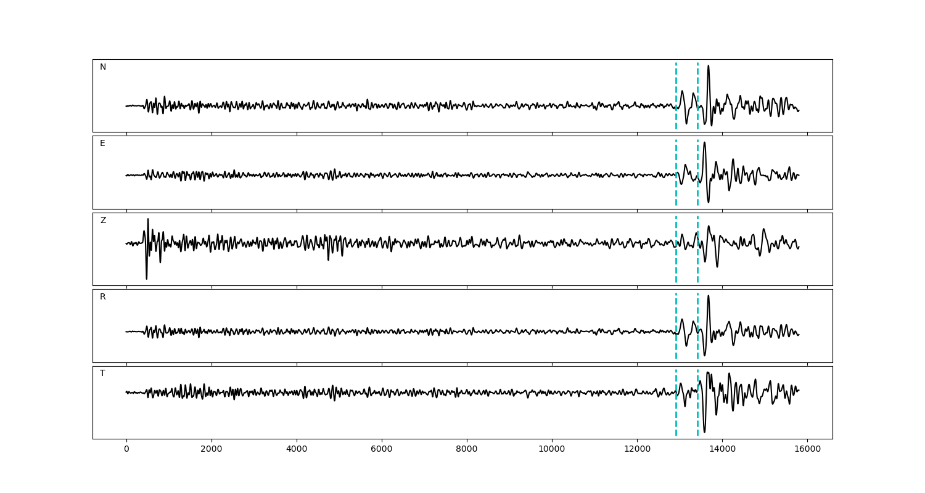Pick the 12000 x-axis tick label
This screenshot has height=493, width=925.
(637, 449)
